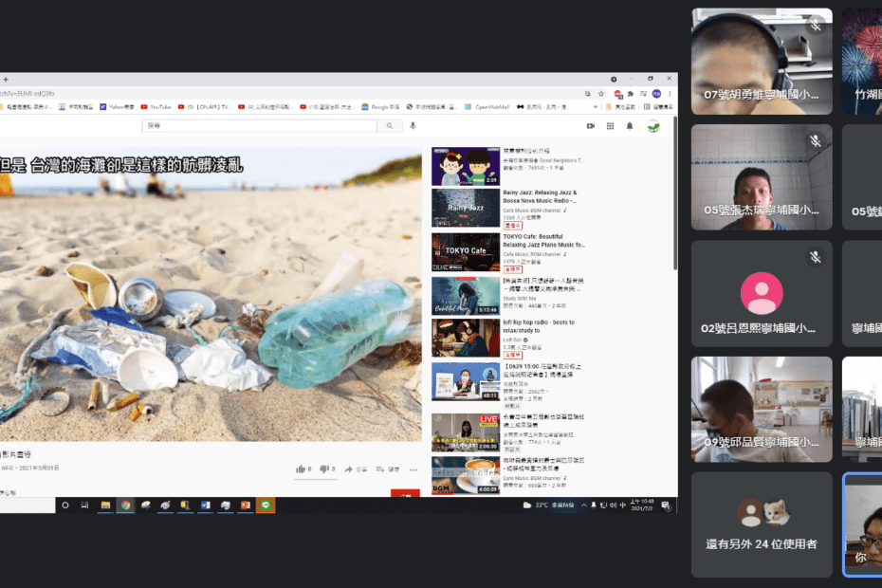Like the video with thumbs-up
882x588 pixels.
point(303,469)
